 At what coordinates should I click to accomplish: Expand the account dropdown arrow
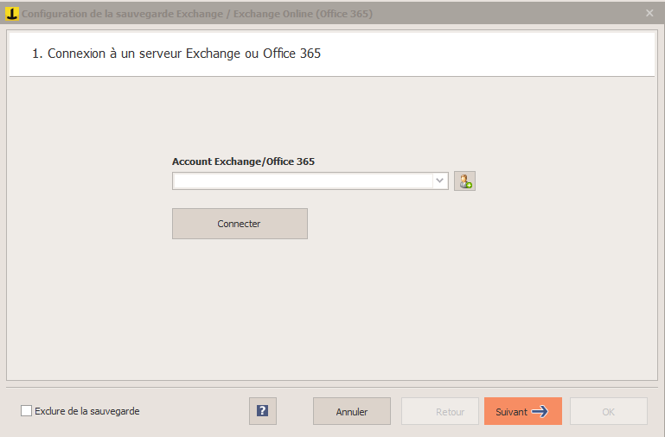point(440,180)
